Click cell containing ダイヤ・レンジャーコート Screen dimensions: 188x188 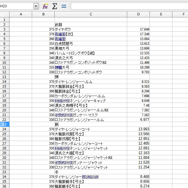(x=91, y=129)
